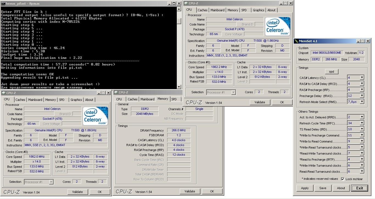This screenshot has width=375, height=199.
Task: Click OK in Memory CPU-Z window
Action: click(212, 191)
